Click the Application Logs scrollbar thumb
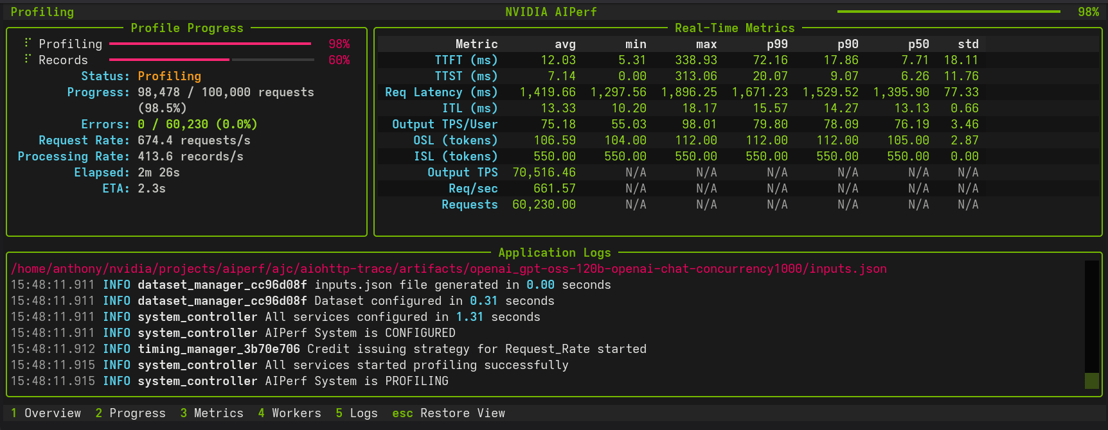1108x430 pixels. coord(1091,381)
